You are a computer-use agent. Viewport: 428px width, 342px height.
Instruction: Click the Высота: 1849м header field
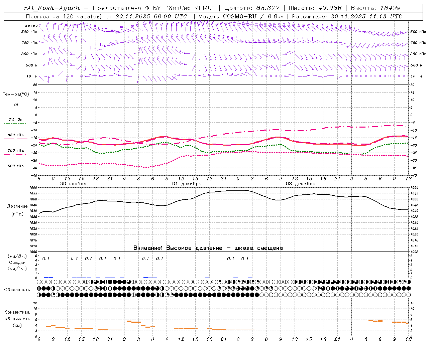pyautogui.click(x=376, y=8)
